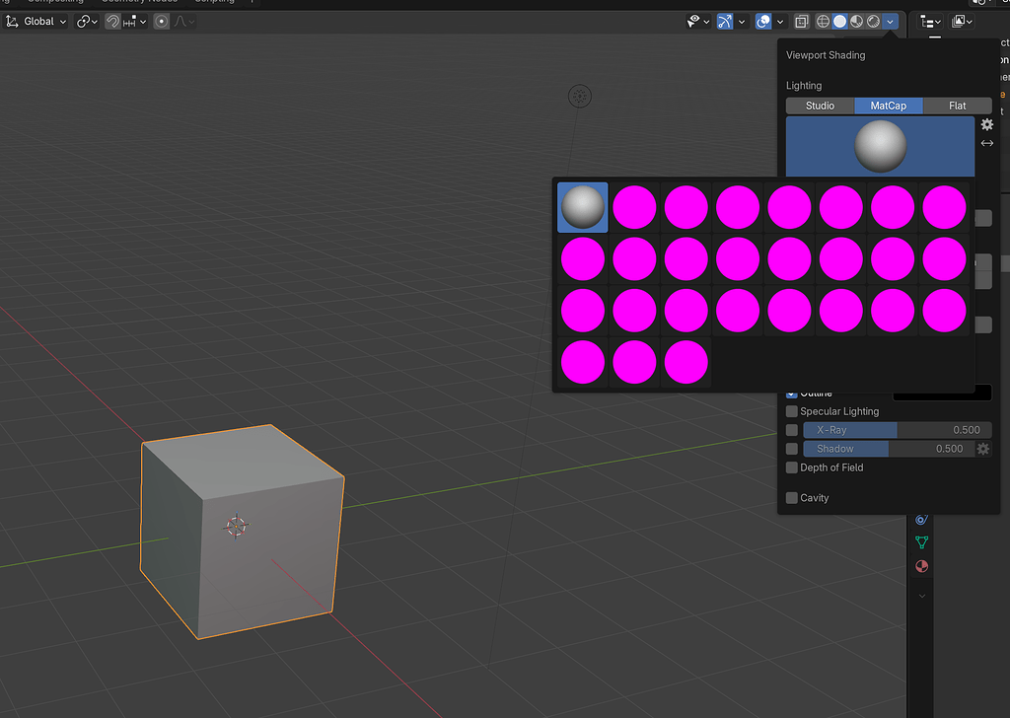Open the black Outline color swatch
1010x718 pixels.
pos(942,394)
